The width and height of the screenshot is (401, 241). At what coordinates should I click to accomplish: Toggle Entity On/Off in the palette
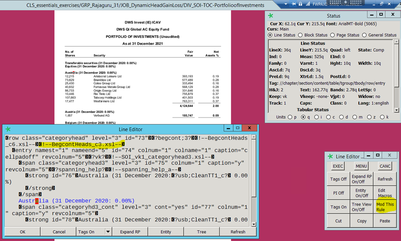click(361, 193)
